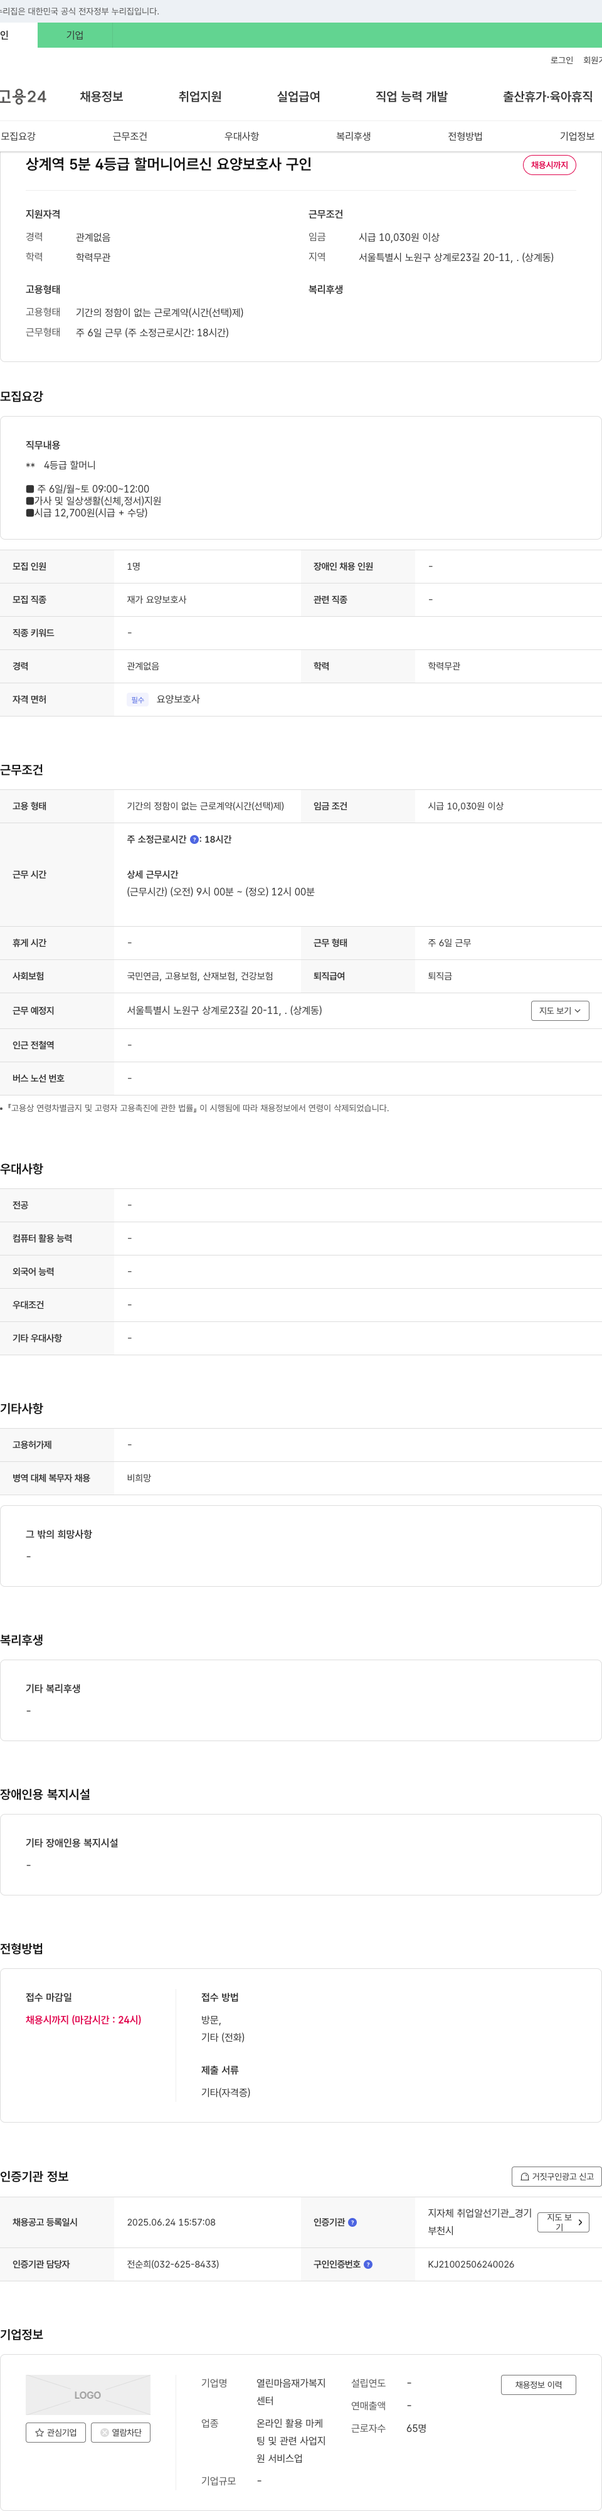Click the 주 6일 근무 work type value
Screen dimensions: 602x2511
click(x=449, y=942)
